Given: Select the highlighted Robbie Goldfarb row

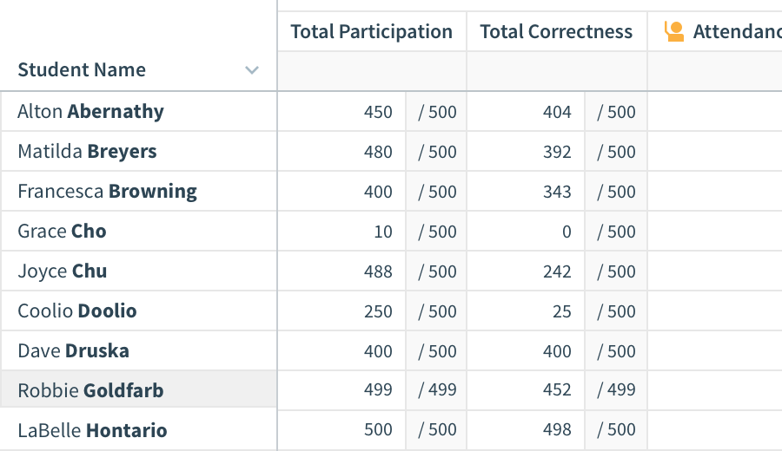Looking at the screenshot, I should tap(139, 390).
